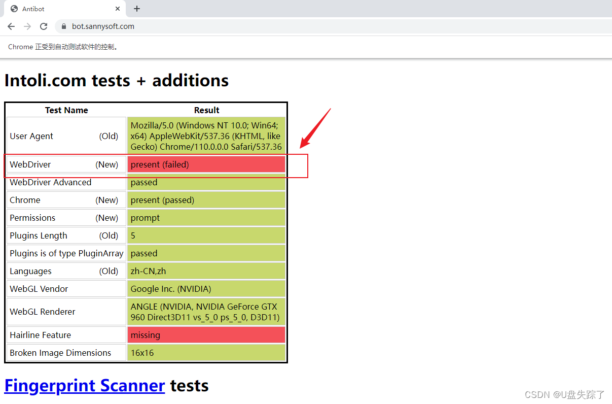Click the Permissions prompt result cell

point(205,217)
